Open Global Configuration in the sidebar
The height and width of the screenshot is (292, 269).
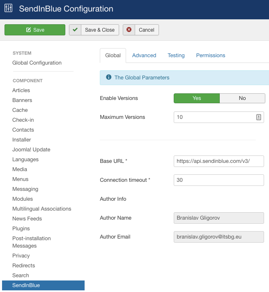coord(37,63)
